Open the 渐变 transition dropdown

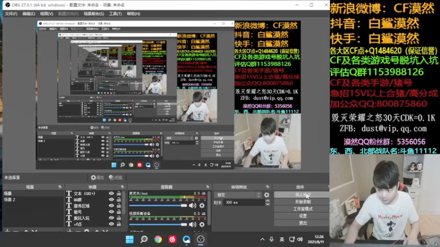click(x=238, y=195)
